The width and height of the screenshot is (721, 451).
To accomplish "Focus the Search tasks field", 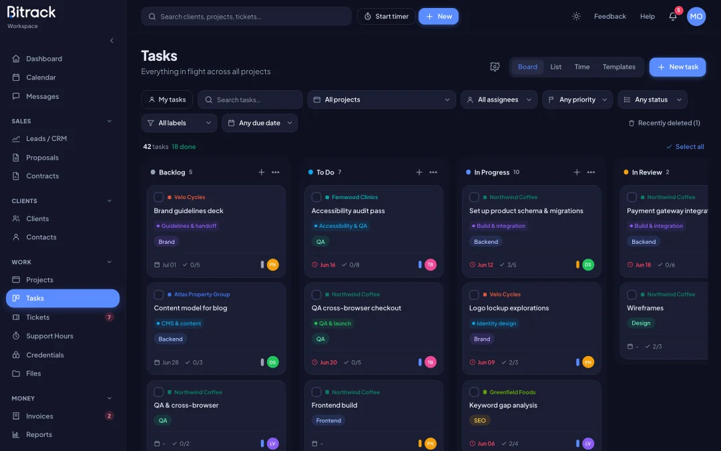I will (250, 100).
